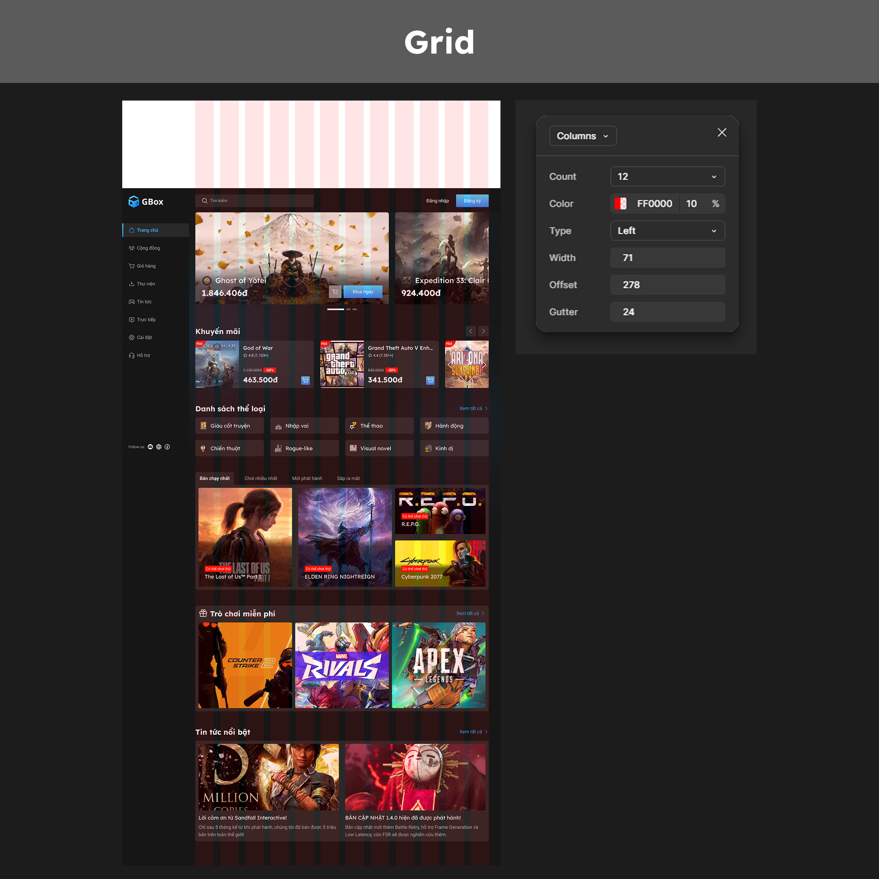879x879 pixels.
Task: Click the Mua ngay button
Action: tap(363, 292)
